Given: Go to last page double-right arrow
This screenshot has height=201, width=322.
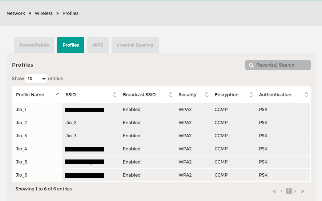Looking at the screenshot, I should (x=302, y=191).
